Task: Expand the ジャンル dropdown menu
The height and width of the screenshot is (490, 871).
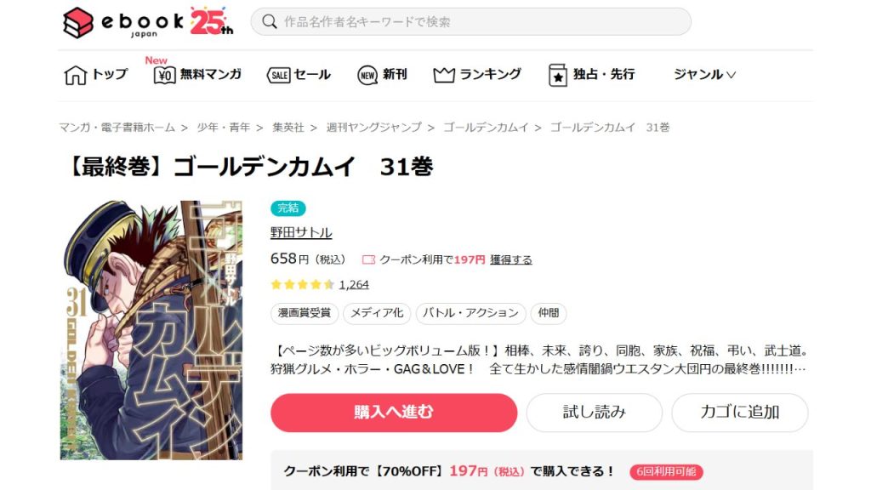Action: [704, 75]
